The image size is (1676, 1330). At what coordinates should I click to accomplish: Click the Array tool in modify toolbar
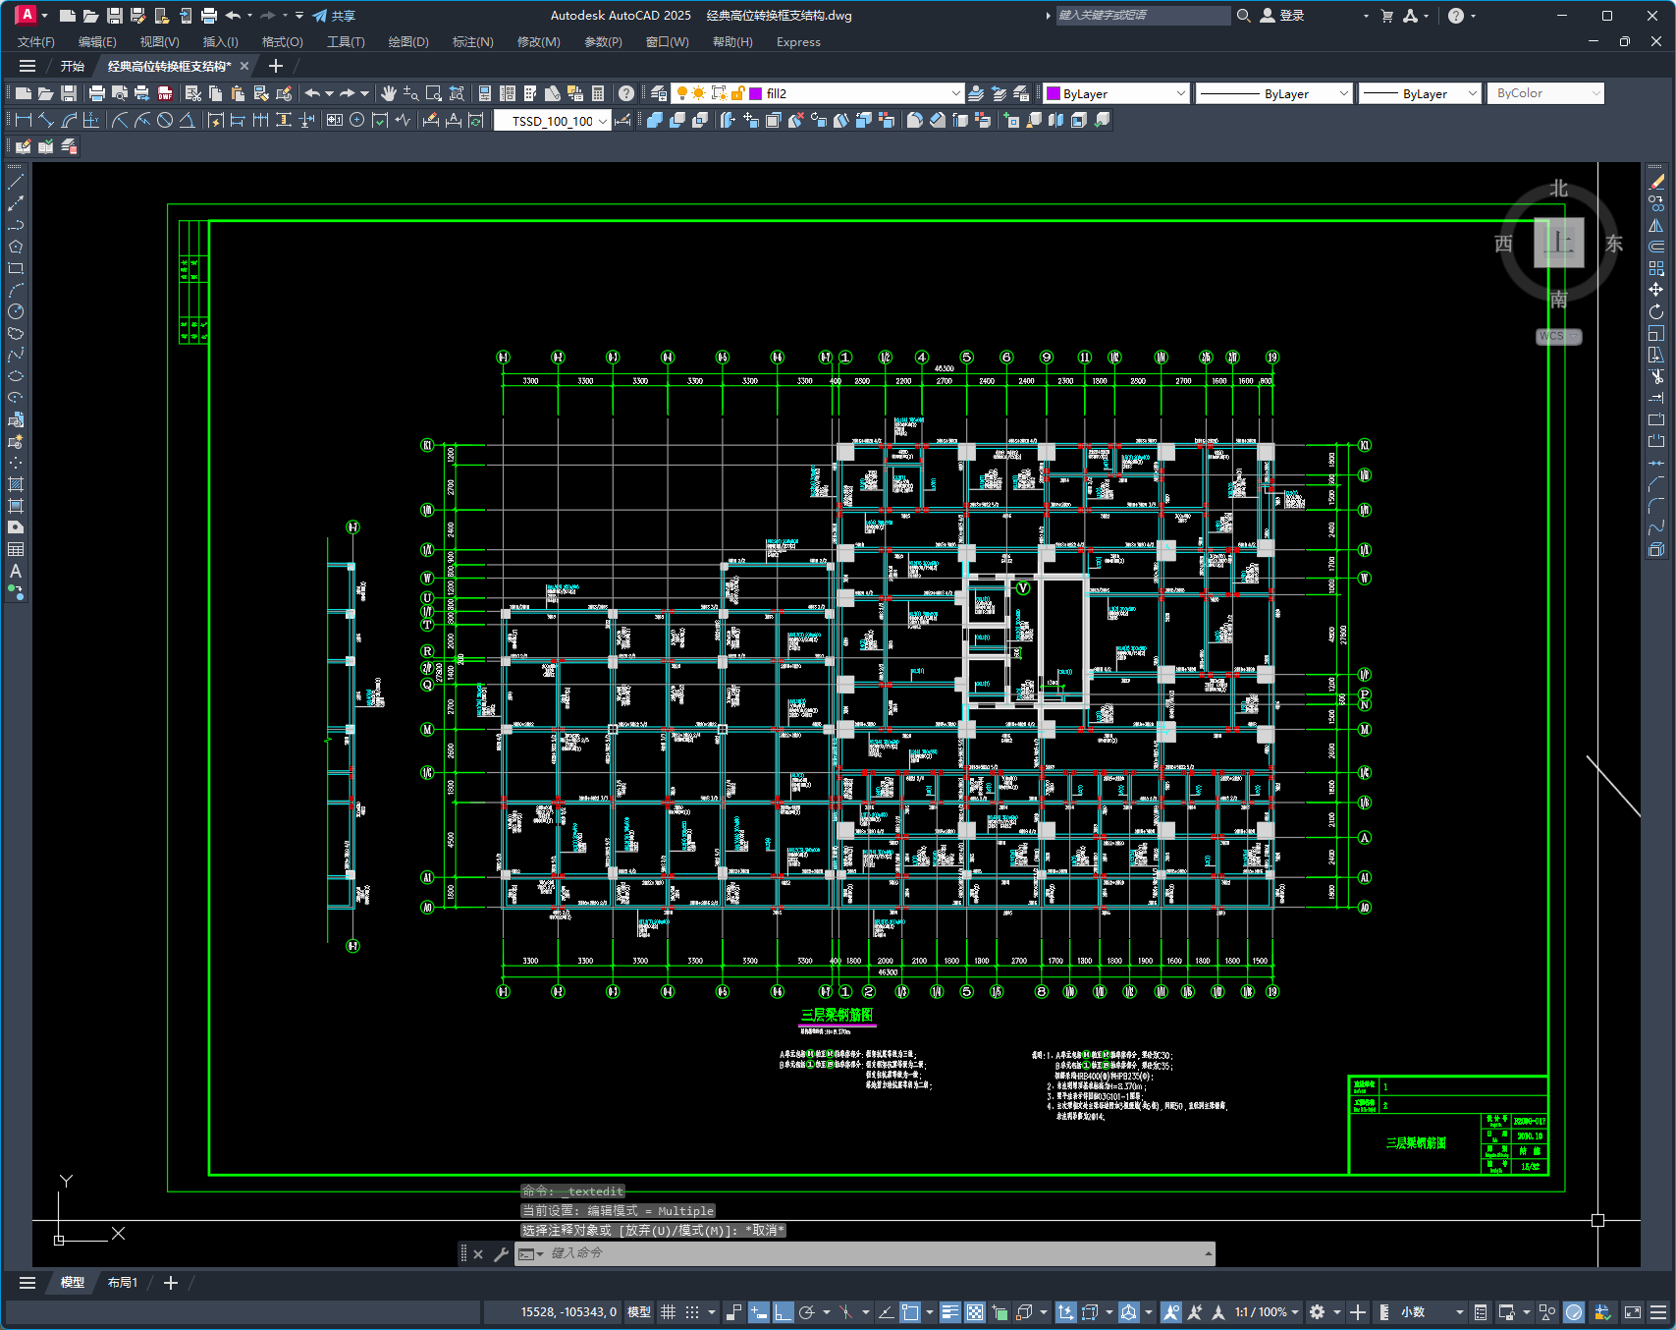click(1656, 268)
